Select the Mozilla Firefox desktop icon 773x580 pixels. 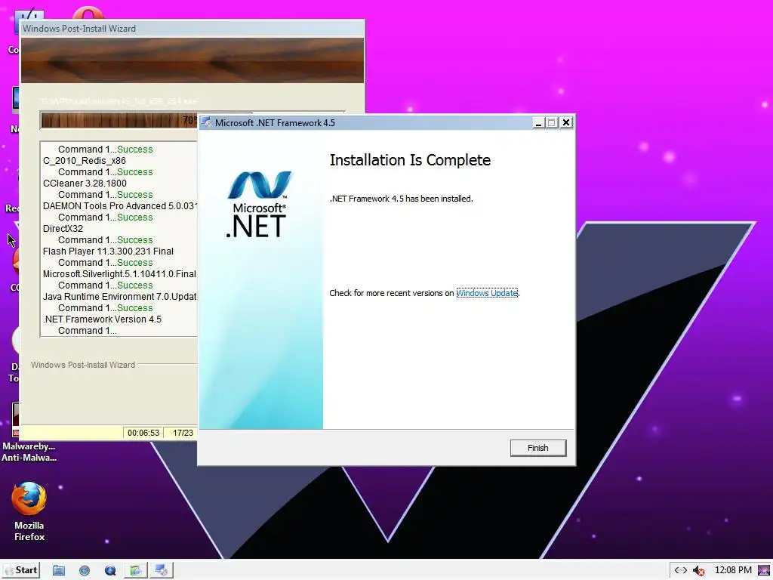click(29, 511)
